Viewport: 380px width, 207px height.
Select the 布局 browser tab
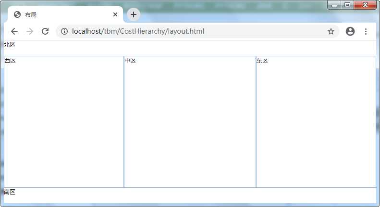(x=65, y=14)
